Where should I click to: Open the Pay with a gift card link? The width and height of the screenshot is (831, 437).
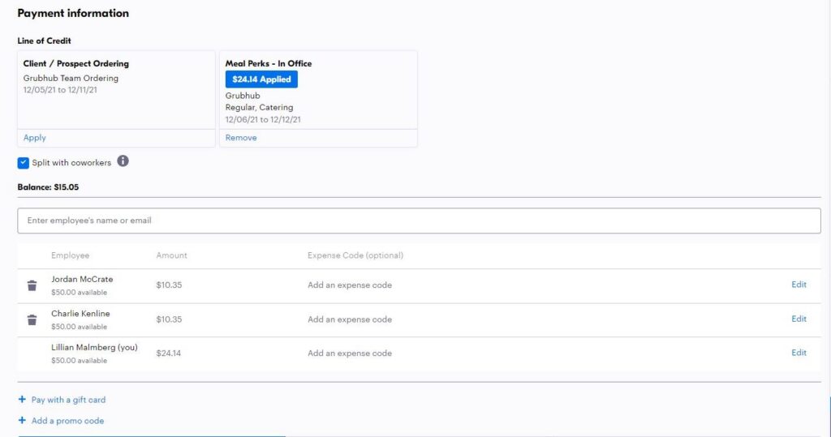click(68, 400)
